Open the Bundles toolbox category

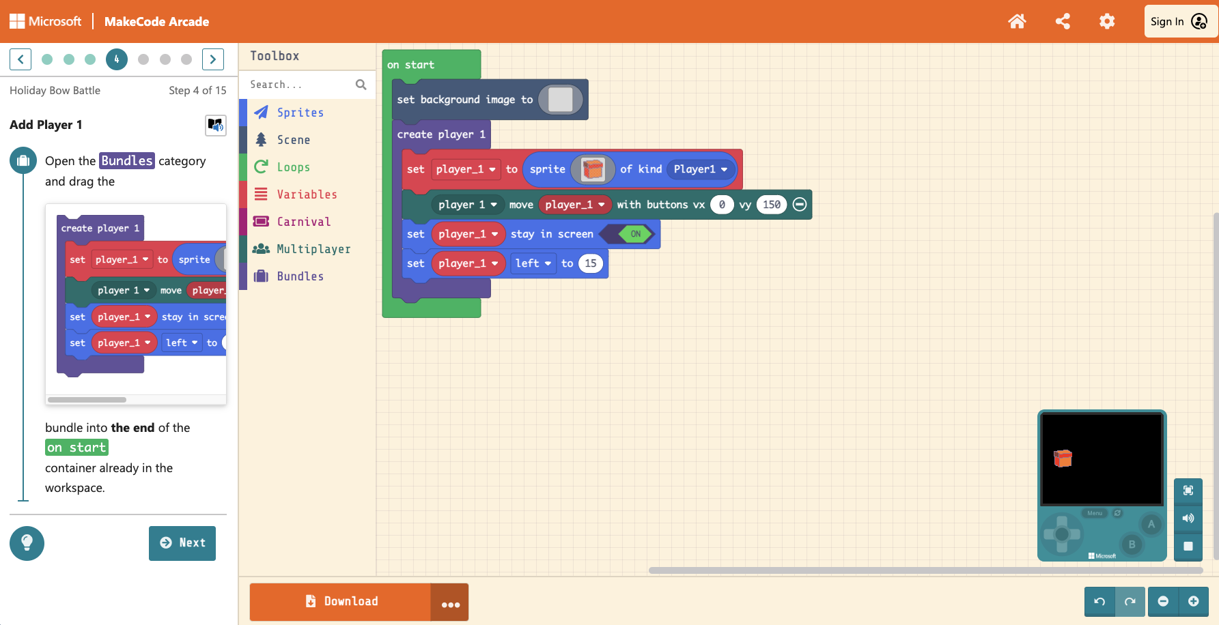point(307,276)
